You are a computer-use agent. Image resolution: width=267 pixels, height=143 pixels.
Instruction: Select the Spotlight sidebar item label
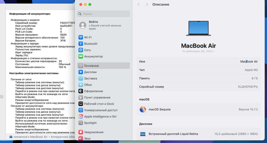[90, 123]
